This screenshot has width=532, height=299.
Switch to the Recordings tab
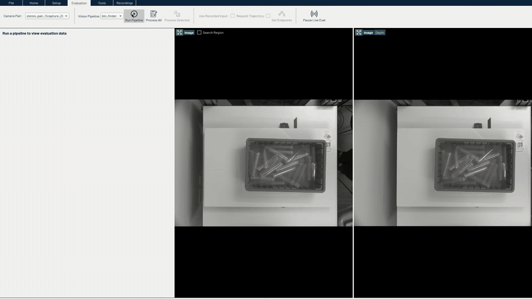point(124,3)
